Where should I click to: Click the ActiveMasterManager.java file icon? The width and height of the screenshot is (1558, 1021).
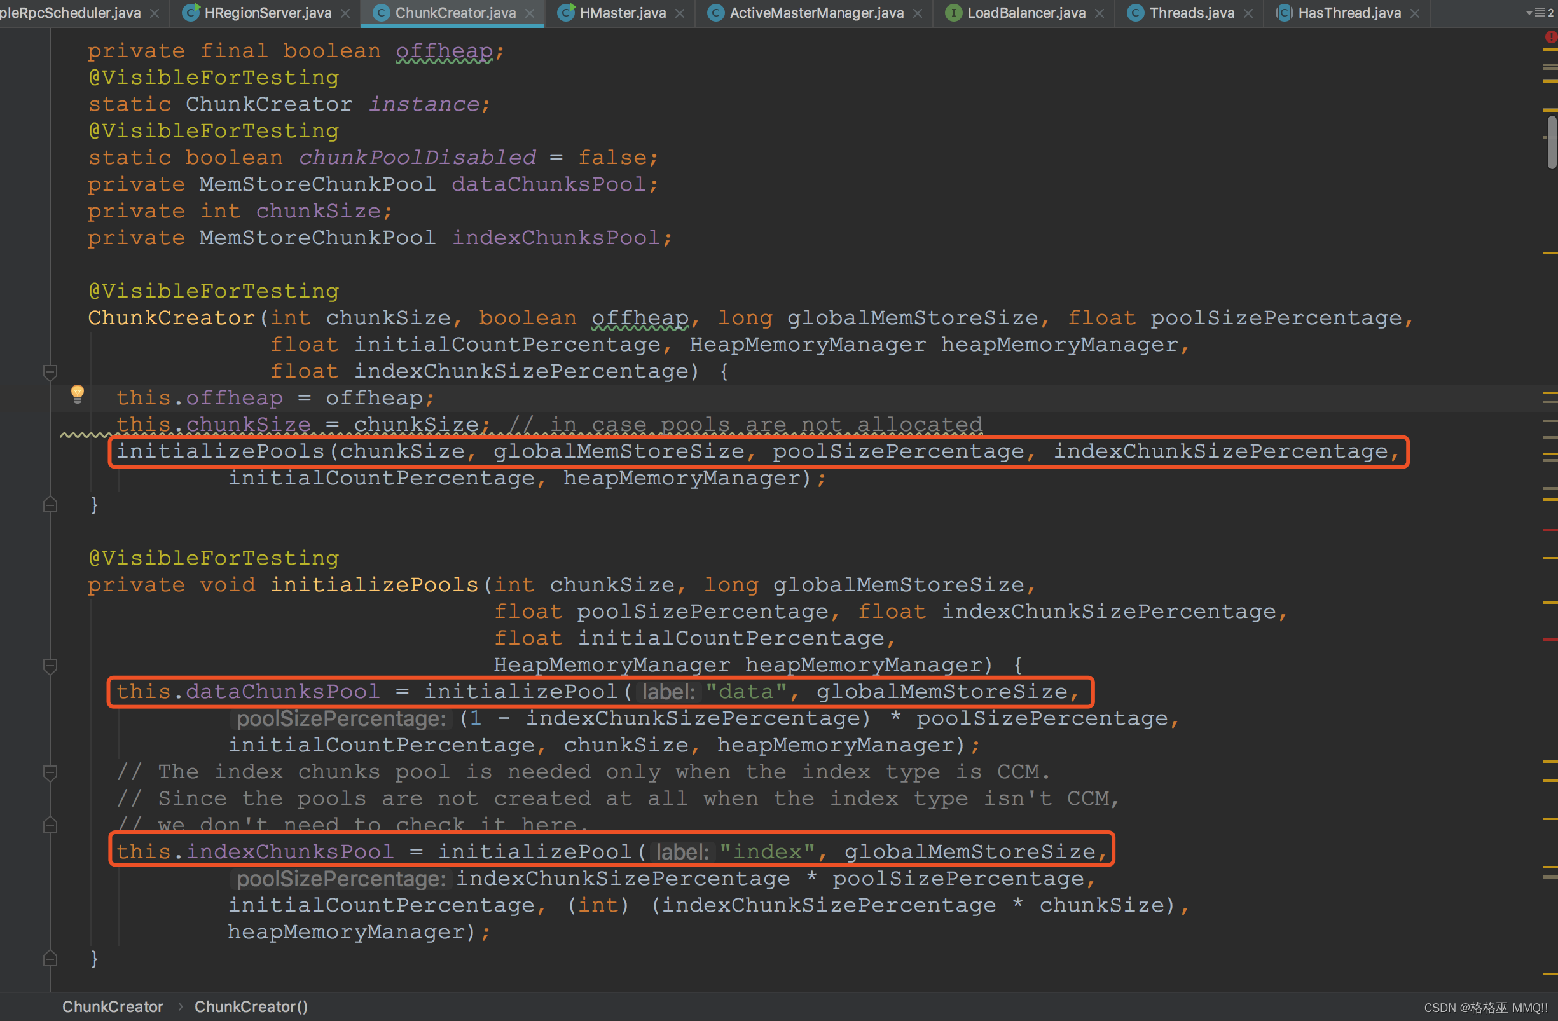click(x=716, y=13)
